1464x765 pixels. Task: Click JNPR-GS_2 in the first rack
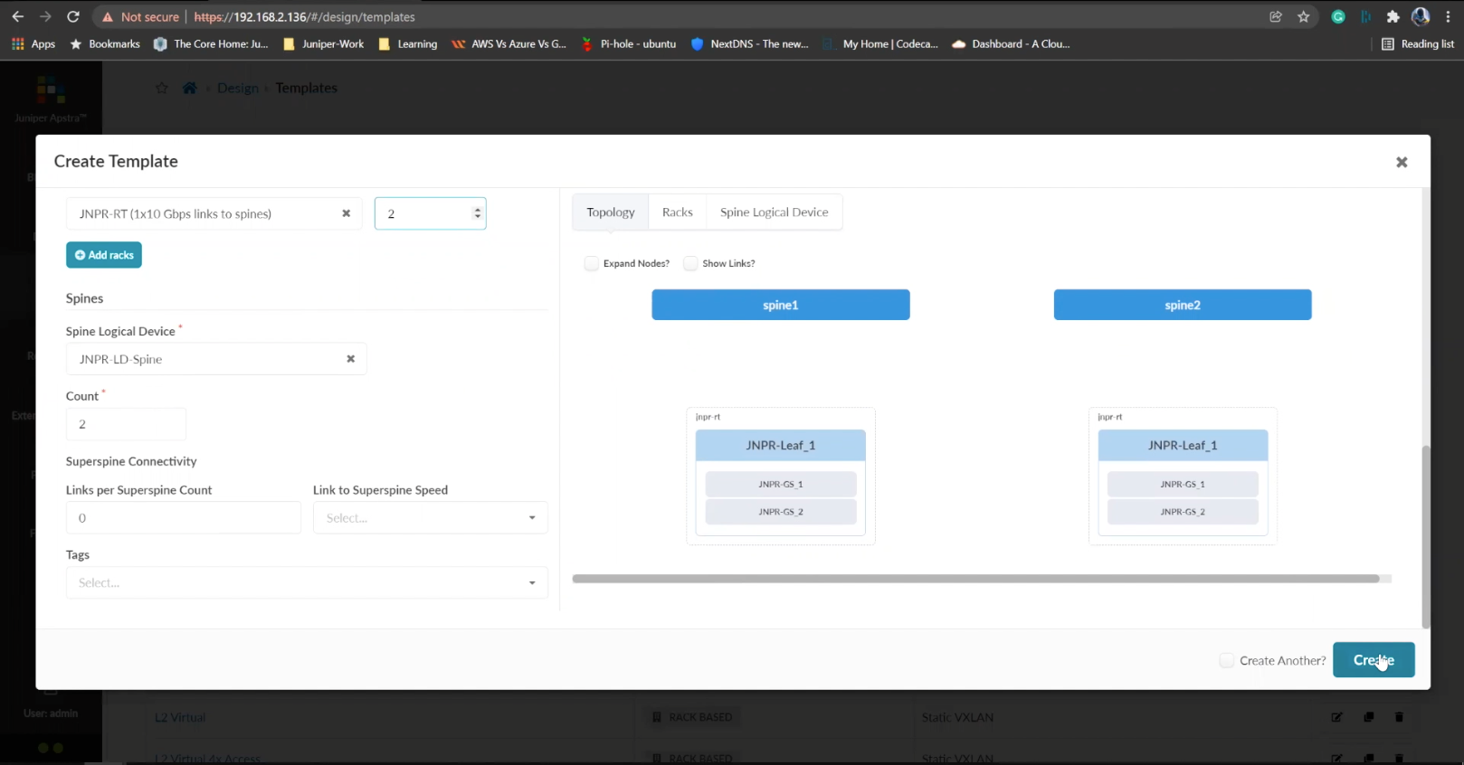click(781, 512)
